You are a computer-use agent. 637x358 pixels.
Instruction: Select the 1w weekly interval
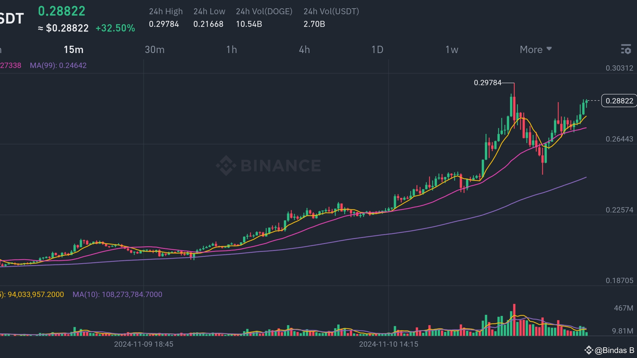point(452,49)
